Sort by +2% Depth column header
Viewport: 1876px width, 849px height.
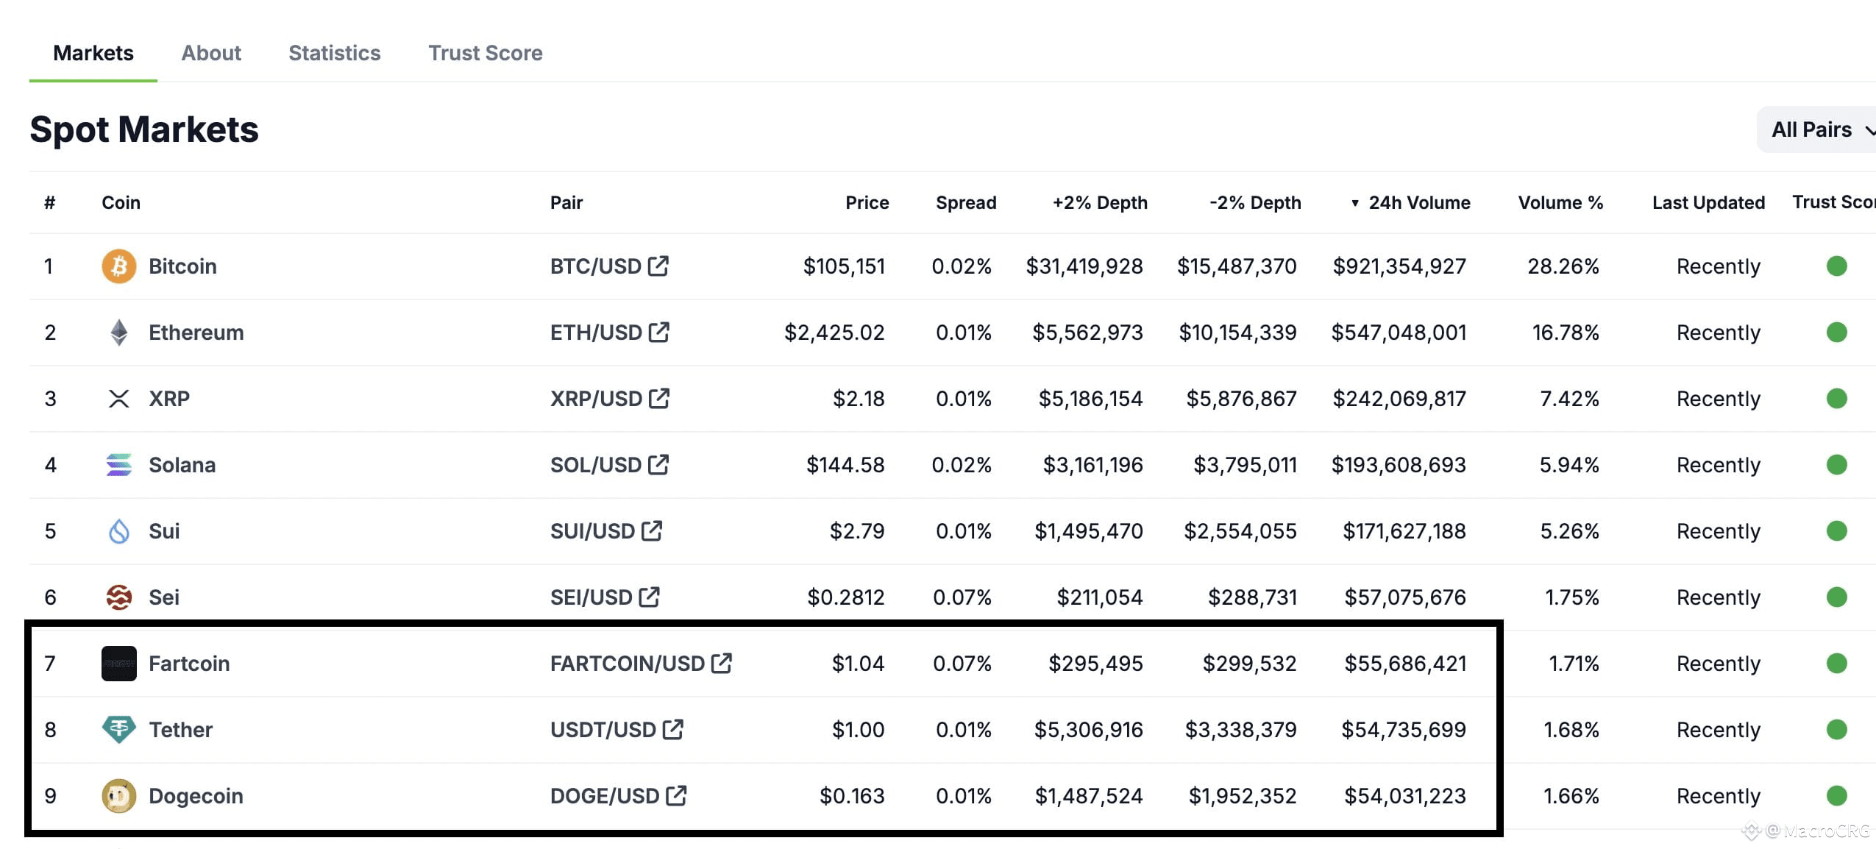[1100, 202]
